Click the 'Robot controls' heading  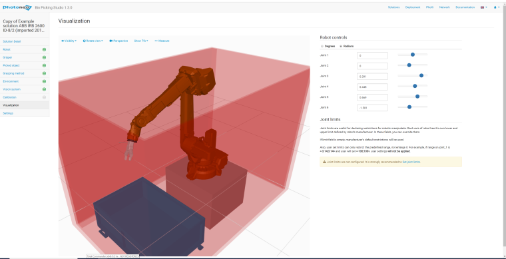click(x=334, y=37)
